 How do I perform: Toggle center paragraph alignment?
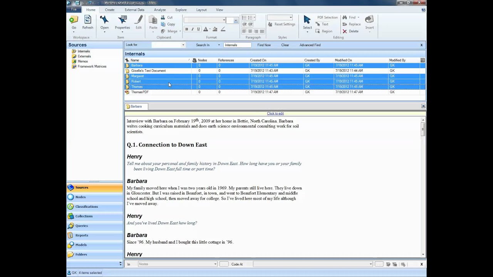(x=250, y=31)
